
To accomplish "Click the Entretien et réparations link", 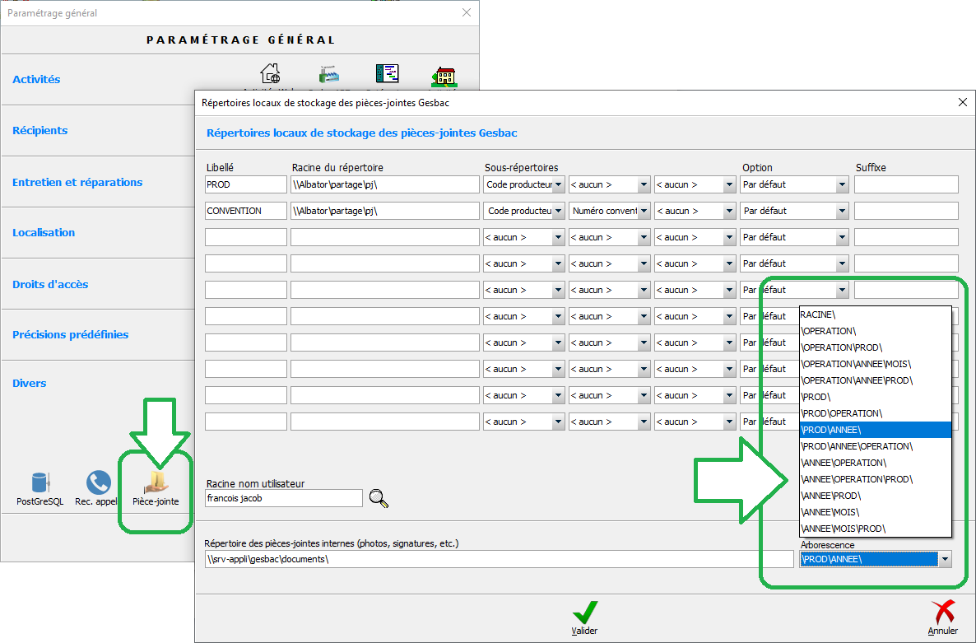I will coord(77,182).
